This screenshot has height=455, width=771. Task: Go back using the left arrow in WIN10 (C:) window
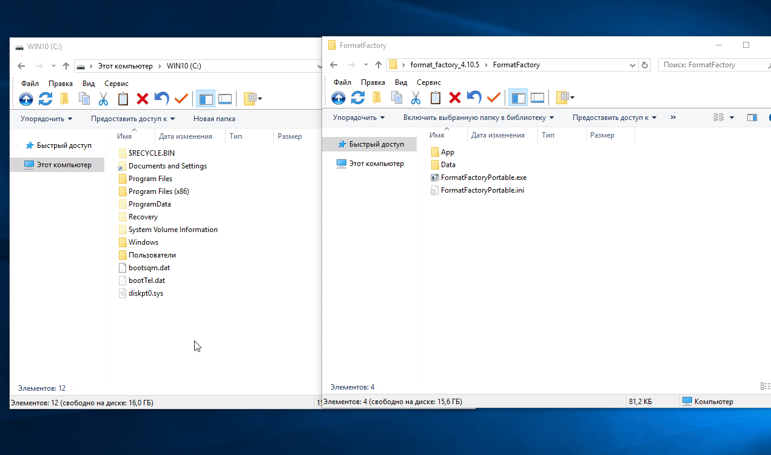21,66
